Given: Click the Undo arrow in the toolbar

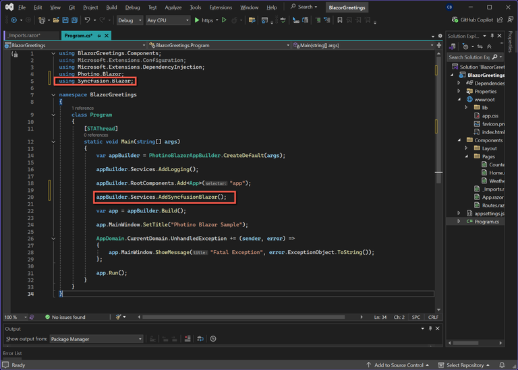Looking at the screenshot, I should tap(88, 20).
